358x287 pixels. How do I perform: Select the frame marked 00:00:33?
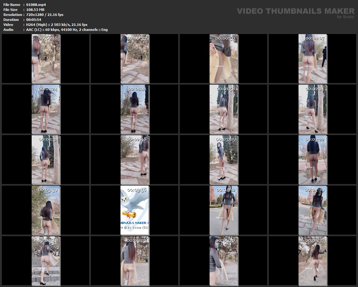(x=135, y=59)
